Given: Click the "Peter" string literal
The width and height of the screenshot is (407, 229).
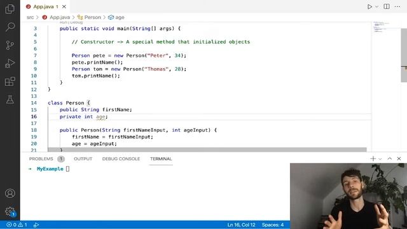Looking at the screenshot, I should pyautogui.click(x=158, y=55).
